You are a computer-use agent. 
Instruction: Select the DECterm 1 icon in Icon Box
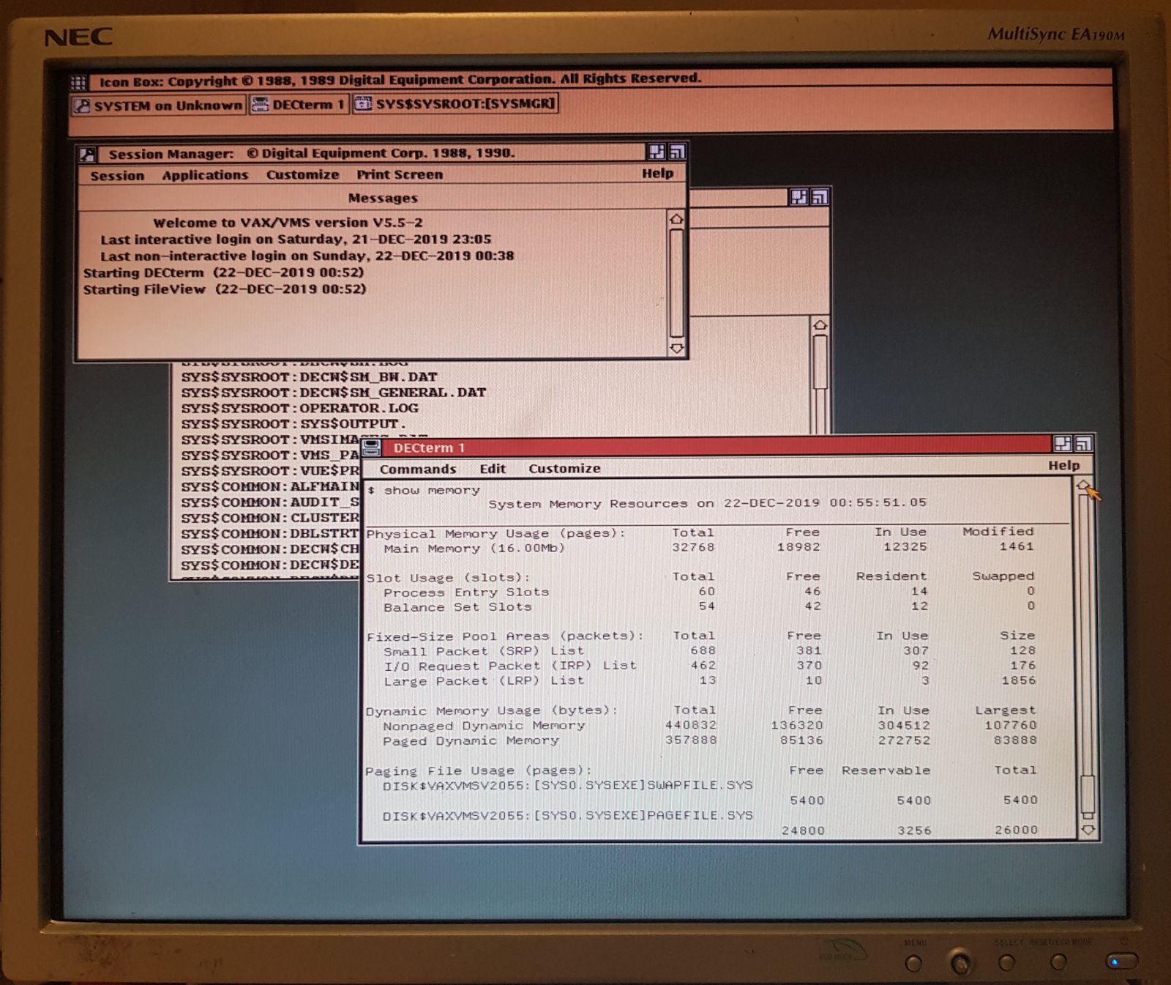pyautogui.click(x=299, y=105)
